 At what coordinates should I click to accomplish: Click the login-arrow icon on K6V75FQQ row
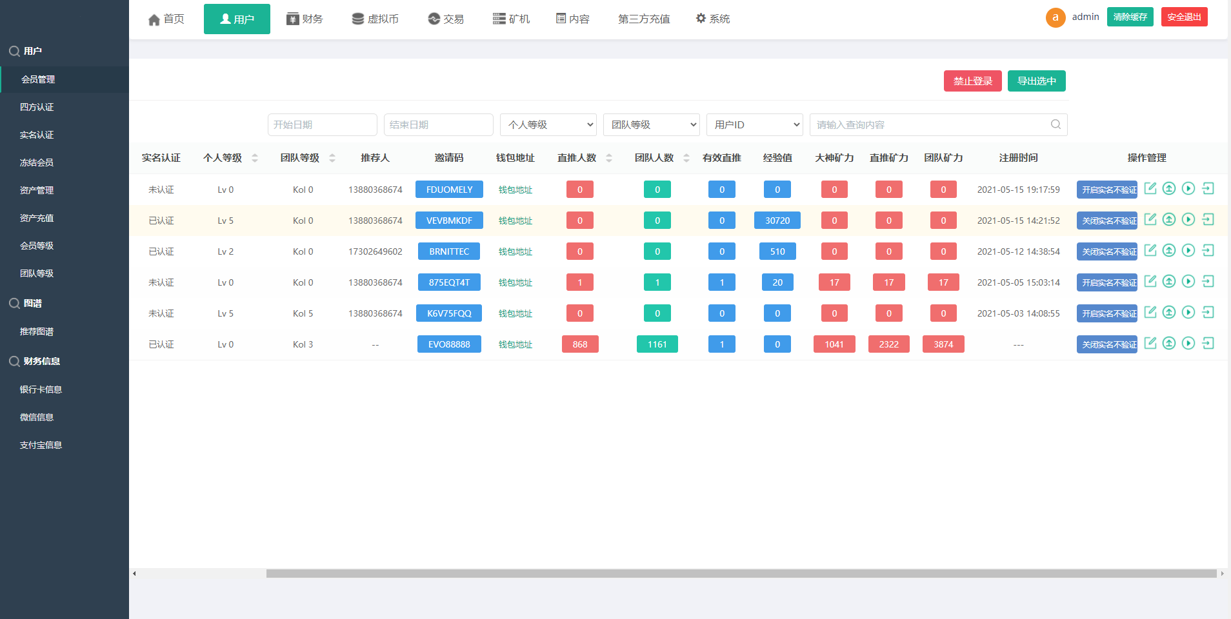coord(1208,313)
